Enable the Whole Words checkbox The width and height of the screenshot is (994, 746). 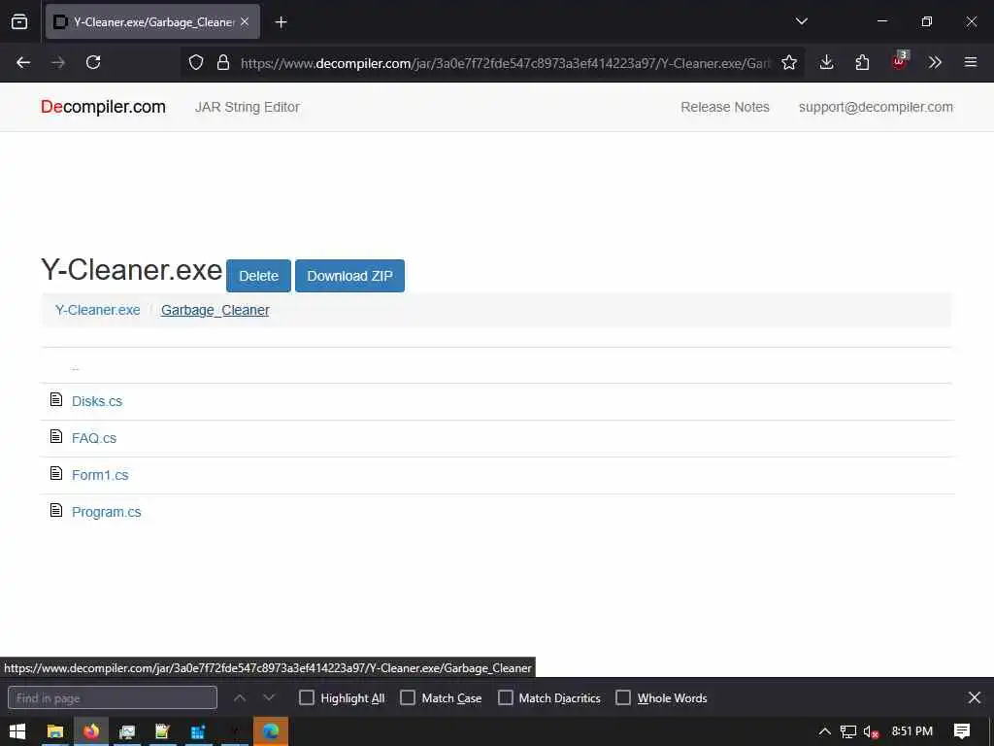tap(623, 697)
